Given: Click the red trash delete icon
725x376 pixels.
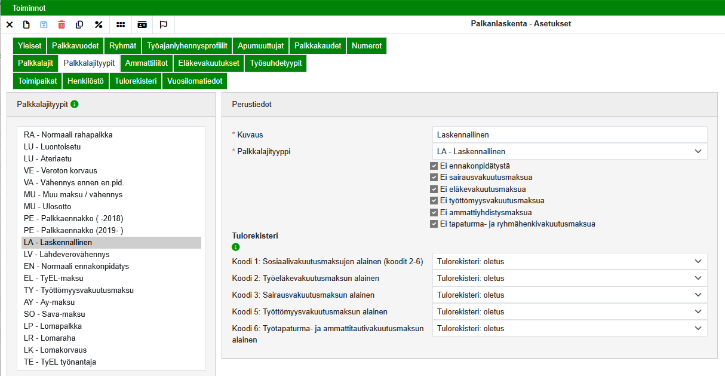Looking at the screenshot, I should [x=62, y=25].
